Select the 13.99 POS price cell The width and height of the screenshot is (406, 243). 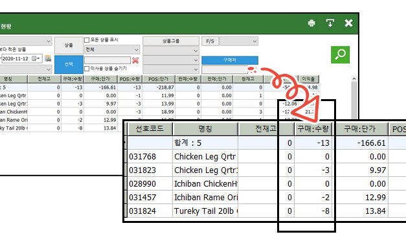(159, 104)
